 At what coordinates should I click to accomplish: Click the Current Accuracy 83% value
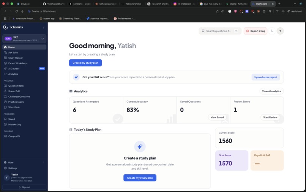(133, 110)
